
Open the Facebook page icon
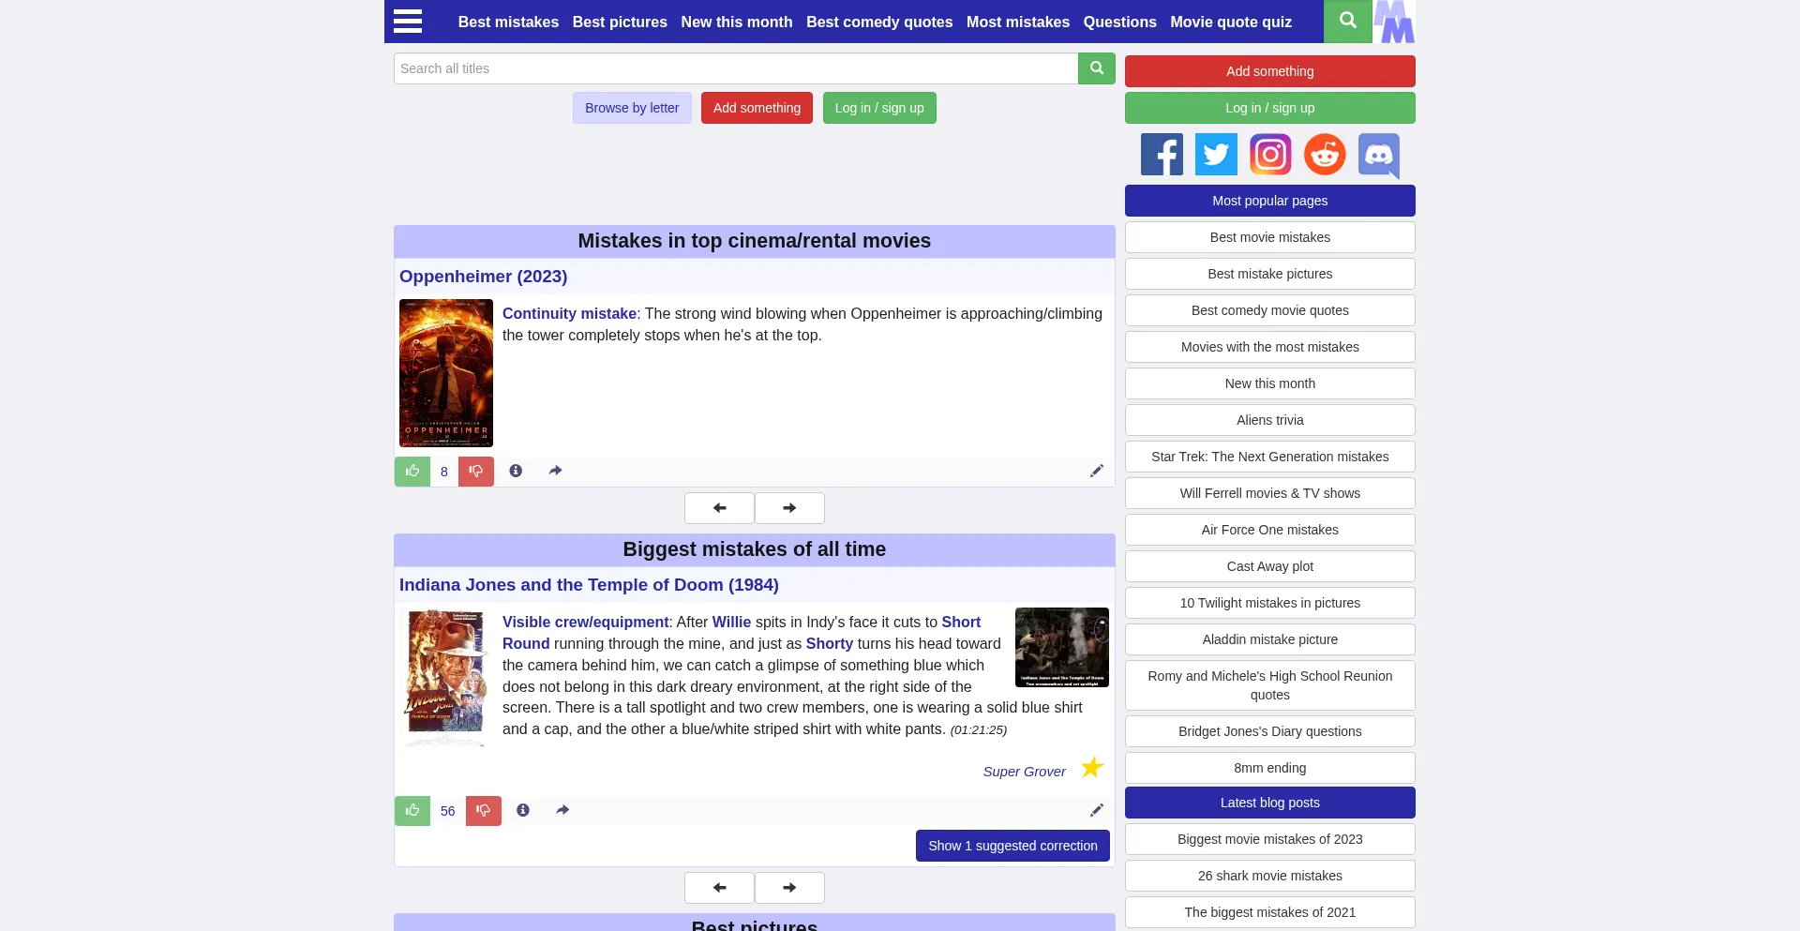point(1162,155)
